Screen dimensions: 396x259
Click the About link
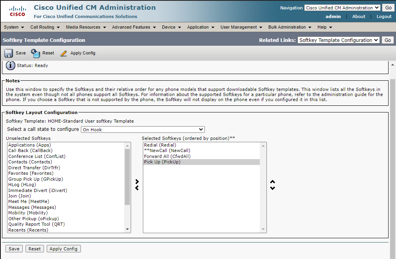359,16
